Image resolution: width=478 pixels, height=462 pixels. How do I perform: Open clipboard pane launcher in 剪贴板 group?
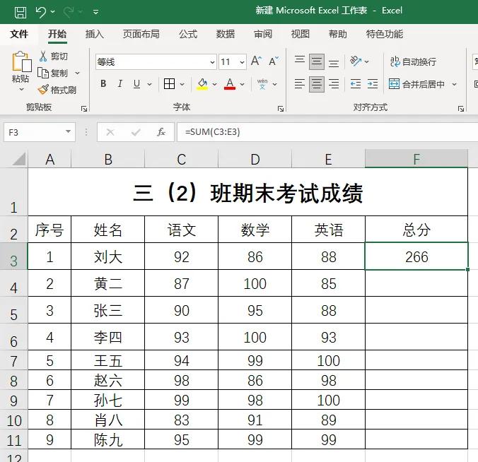[84, 108]
